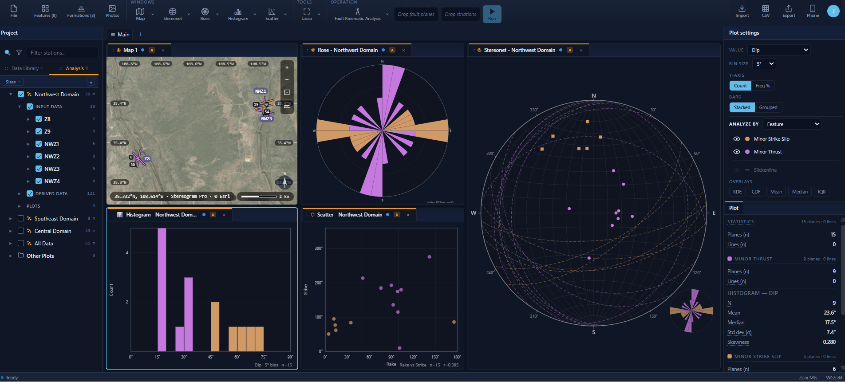Enable the KDE overlay button
This screenshot has height=382, width=845.
tap(737, 192)
